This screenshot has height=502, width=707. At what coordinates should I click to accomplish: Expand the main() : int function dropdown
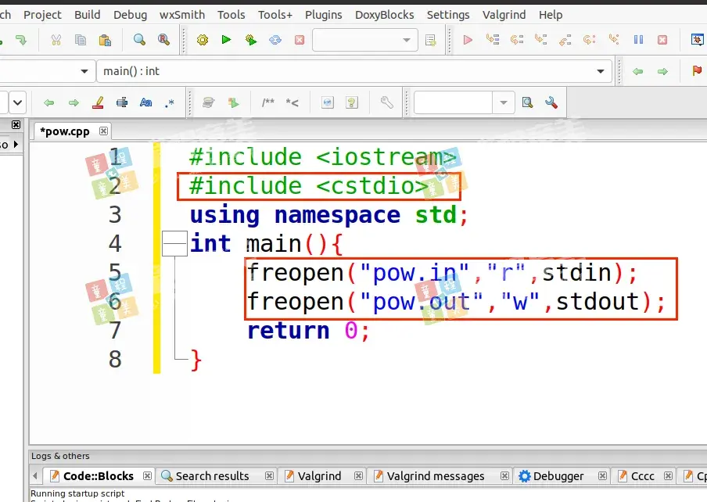(x=601, y=71)
